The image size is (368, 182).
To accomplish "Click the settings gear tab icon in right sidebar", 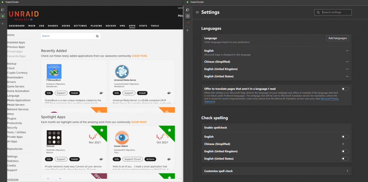I will point(188,16).
